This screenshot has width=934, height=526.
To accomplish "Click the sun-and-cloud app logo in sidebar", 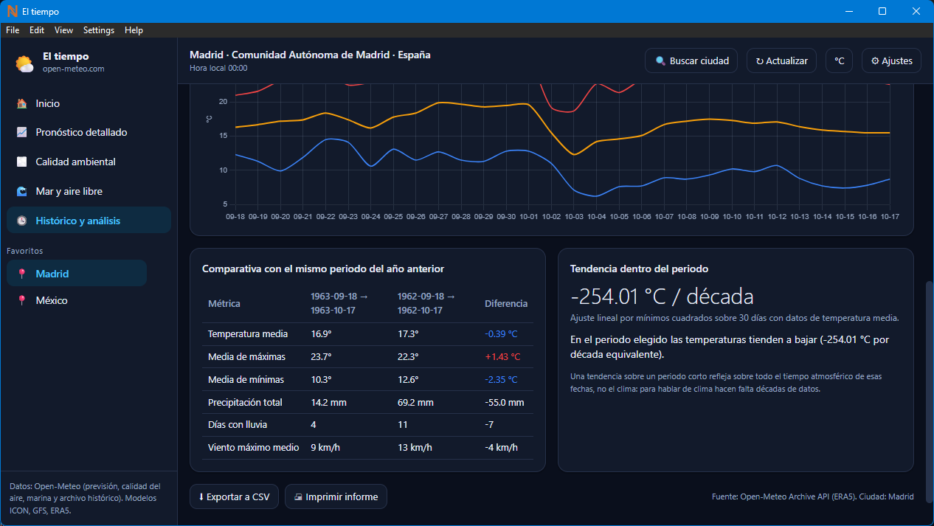I will pyautogui.click(x=24, y=63).
